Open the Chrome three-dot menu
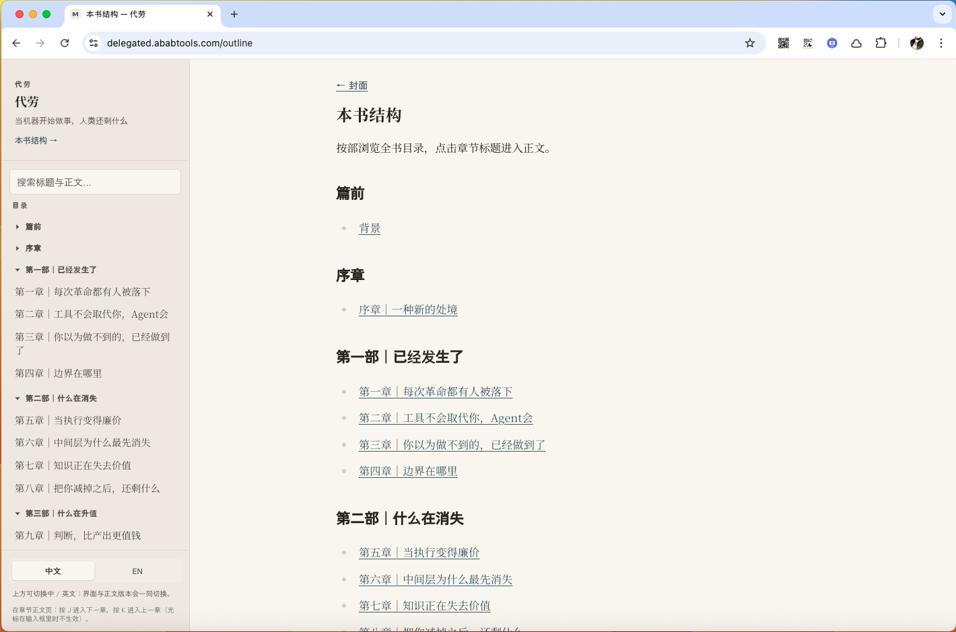956x632 pixels. (x=941, y=43)
